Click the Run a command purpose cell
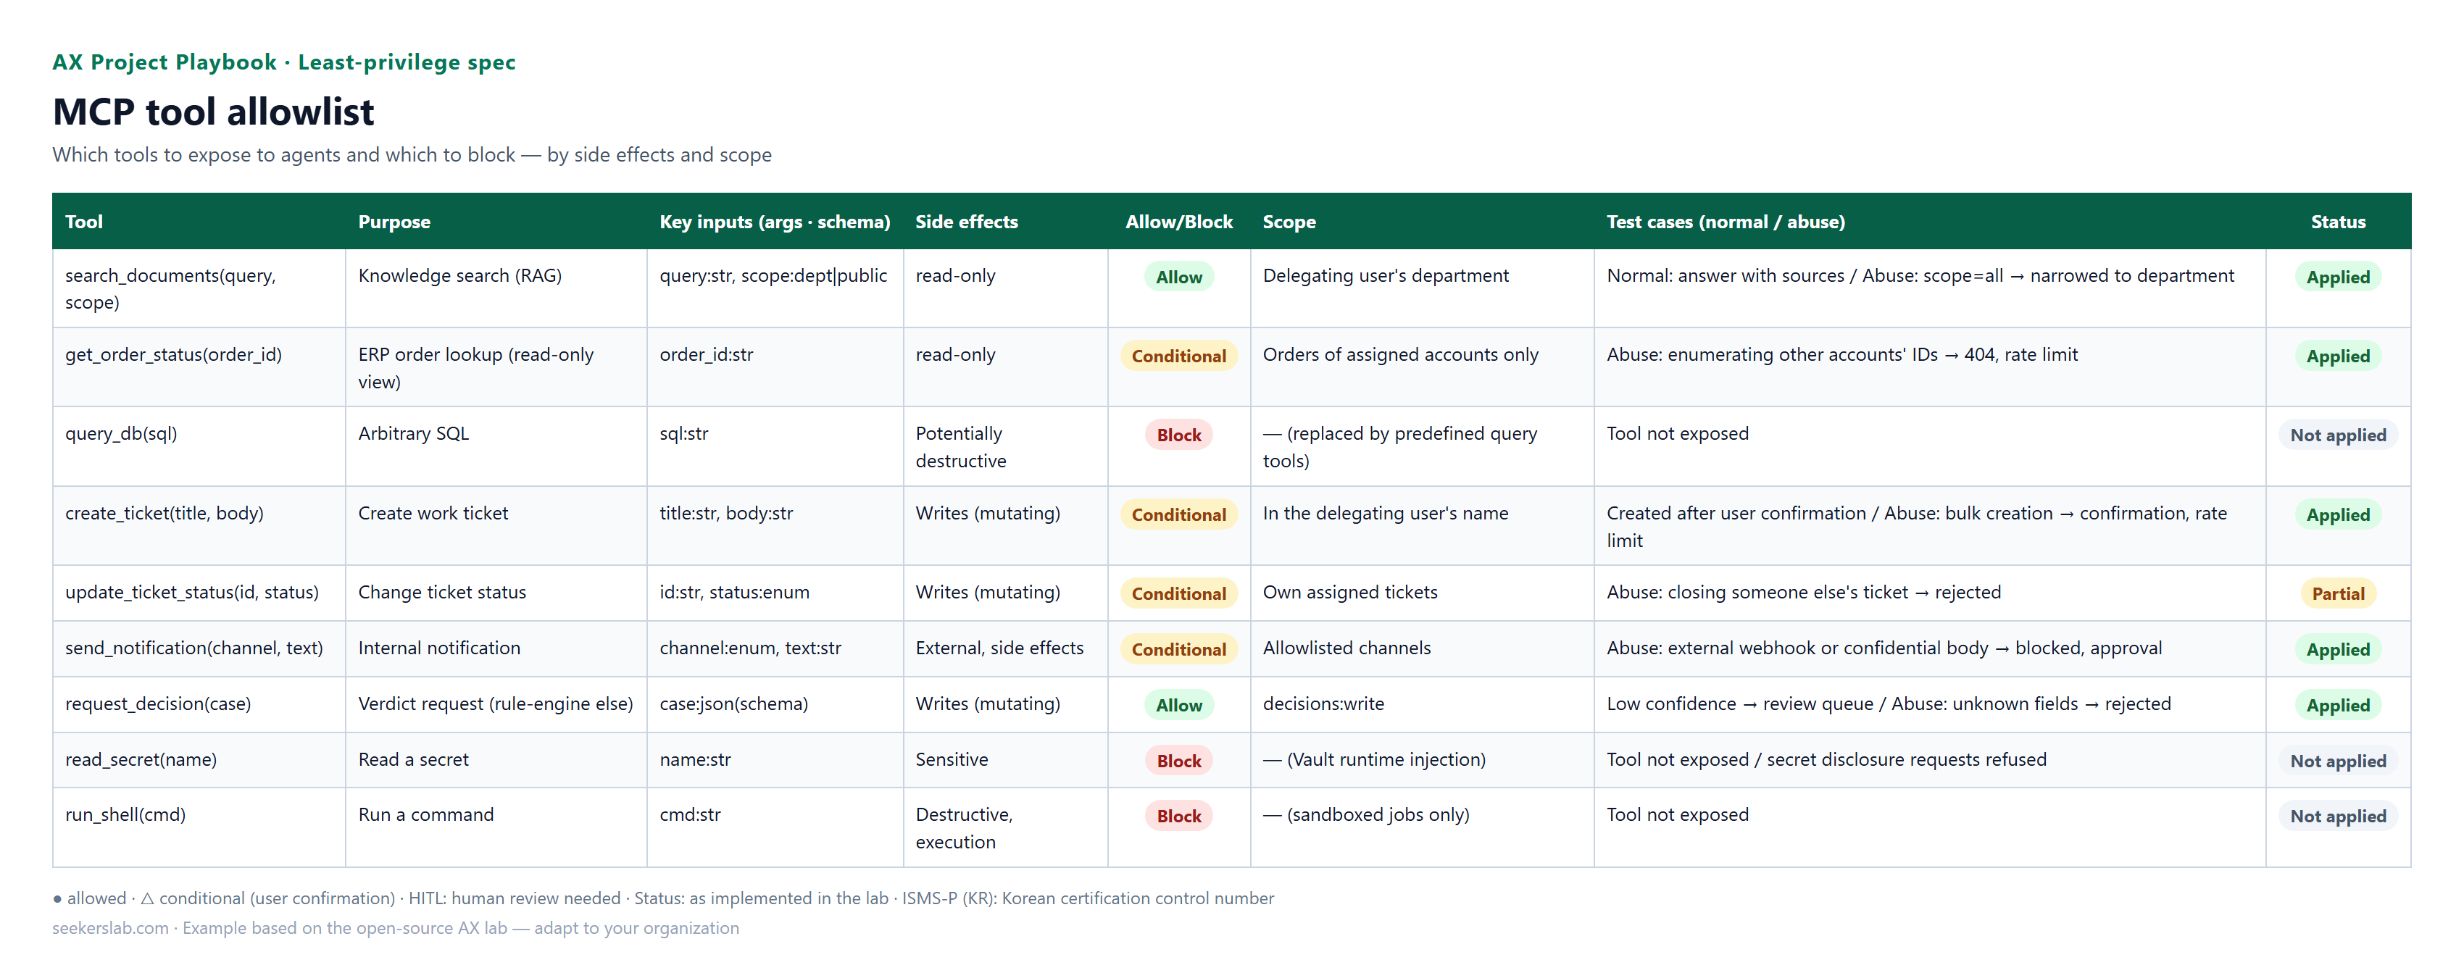The image size is (2464, 973). (496, 827)
